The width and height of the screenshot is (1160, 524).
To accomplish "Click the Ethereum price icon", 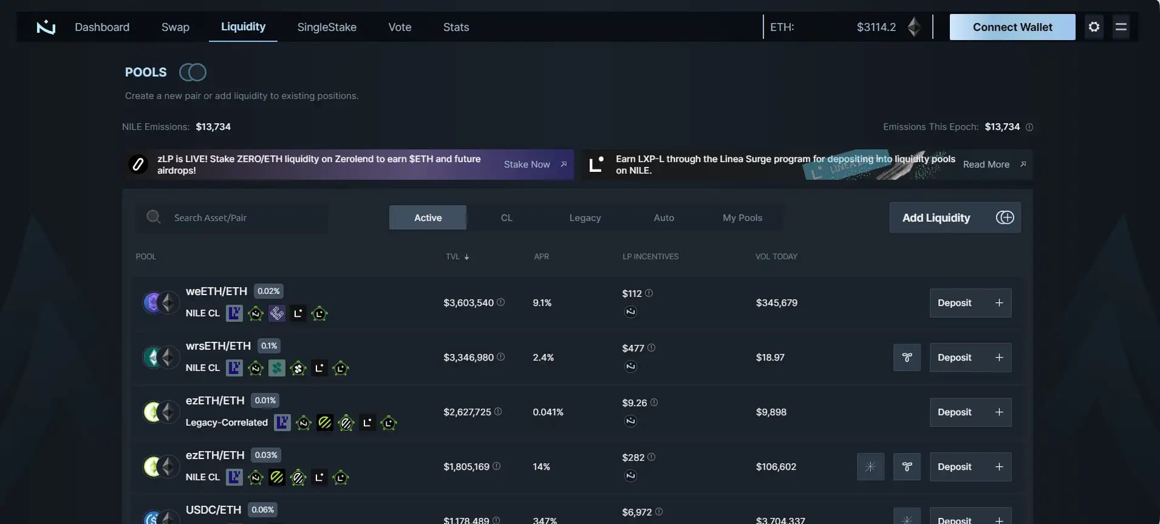I will 914,27.
